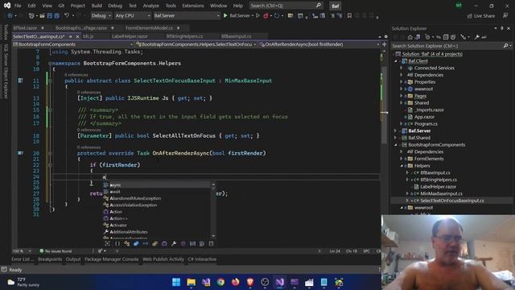515x290 pixels.
Task: Click the Undo toolbar icon
Action: (x=67, y=15)
